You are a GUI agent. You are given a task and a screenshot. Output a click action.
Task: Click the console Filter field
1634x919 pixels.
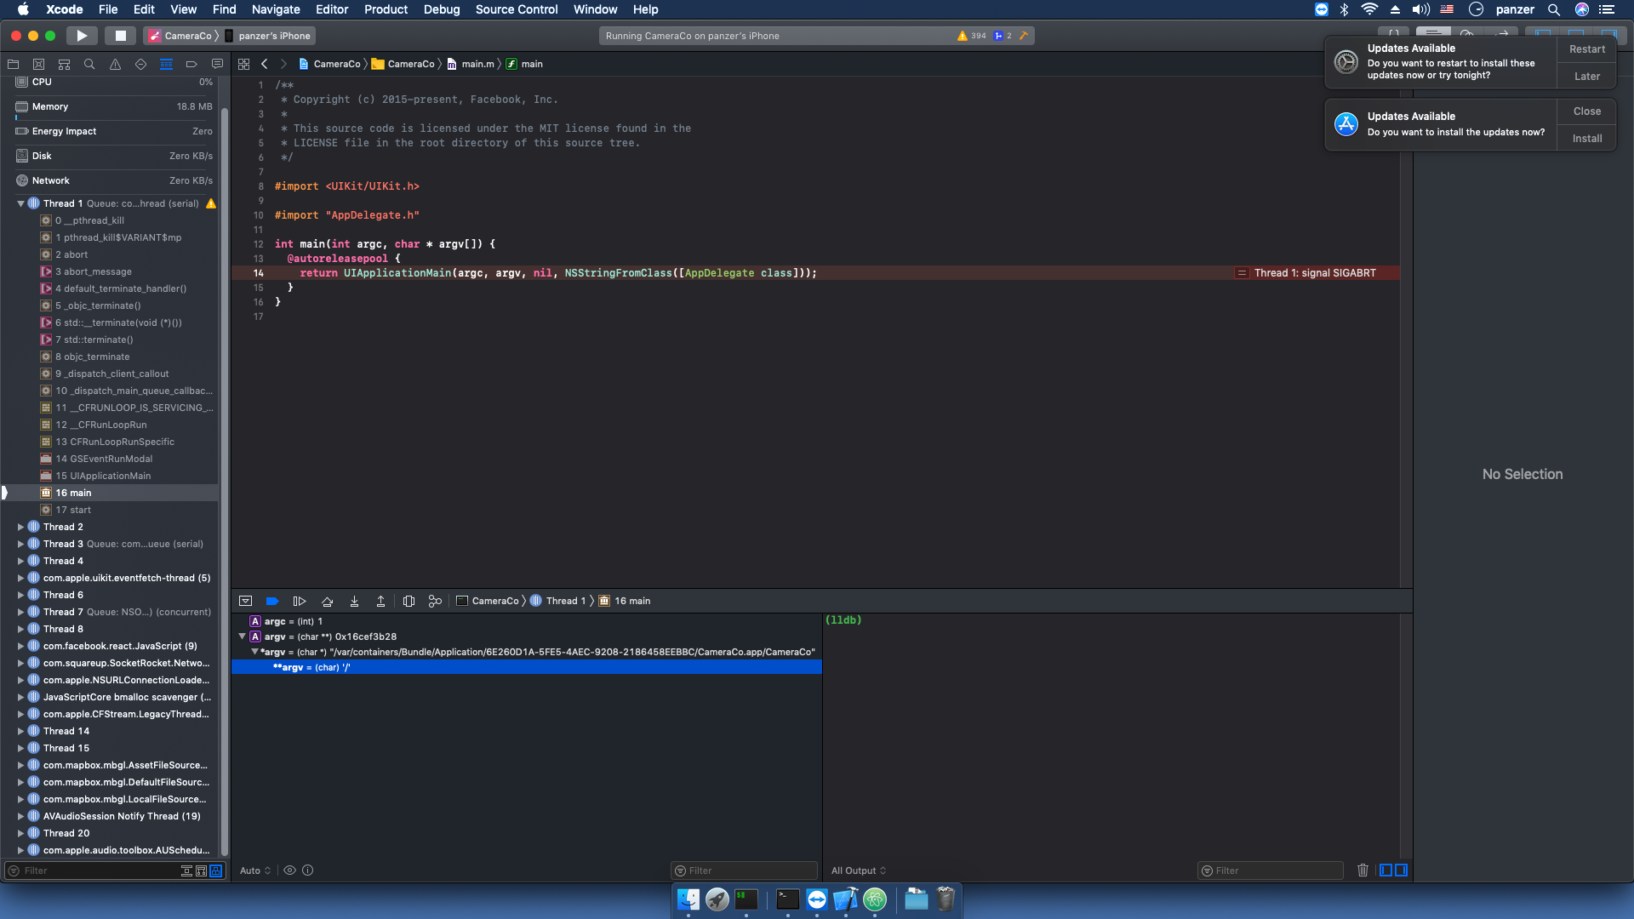[x=1271, y=870]
